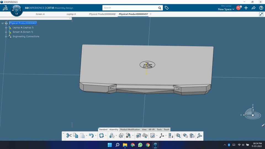Viewport: 265px width, 149px height.
Task: Collapse the action bar with its chevron
Action: click(63, 134)
